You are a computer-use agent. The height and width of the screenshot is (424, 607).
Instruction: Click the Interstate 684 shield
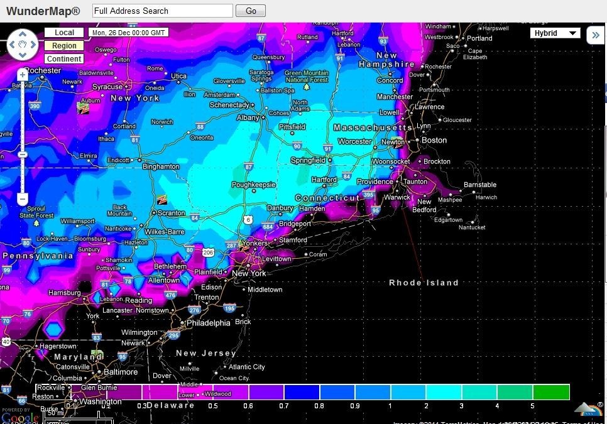click(x=268, y=227)
